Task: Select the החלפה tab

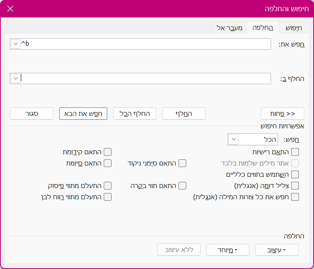Action: (x=263, y=28)
